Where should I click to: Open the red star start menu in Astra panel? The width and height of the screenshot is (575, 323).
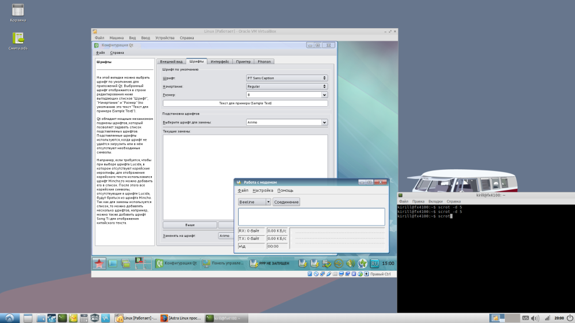coord(99,263)
